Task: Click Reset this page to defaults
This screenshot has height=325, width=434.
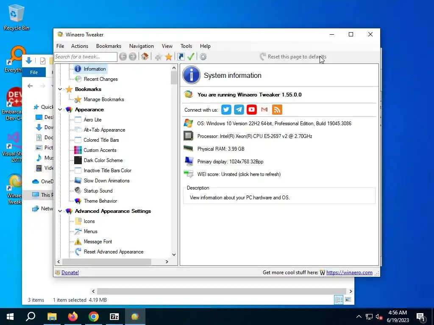Action: (x=293, y=57)
